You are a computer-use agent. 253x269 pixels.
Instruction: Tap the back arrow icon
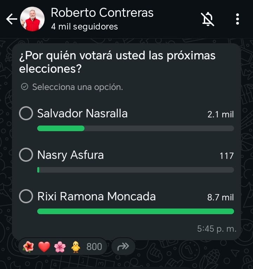coord(12,19)
